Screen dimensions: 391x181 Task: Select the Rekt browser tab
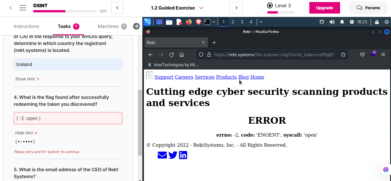pyautogui.click(x=176, y=43)
